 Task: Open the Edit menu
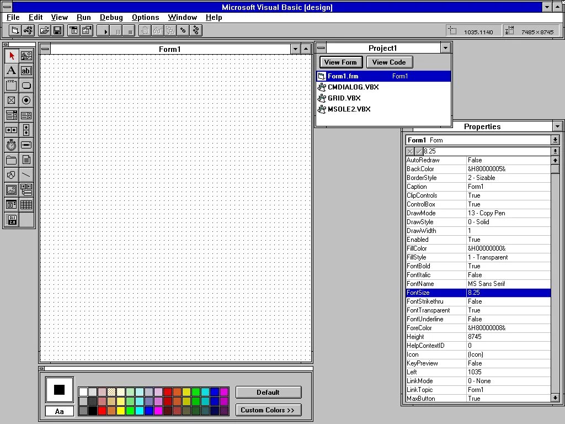tap(36, 17)
